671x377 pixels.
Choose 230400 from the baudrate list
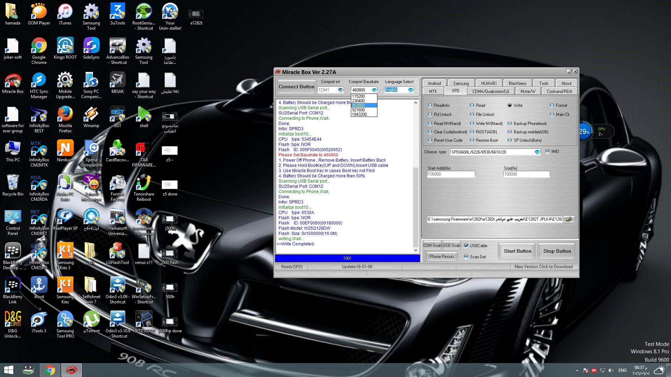tap(364, 101)
